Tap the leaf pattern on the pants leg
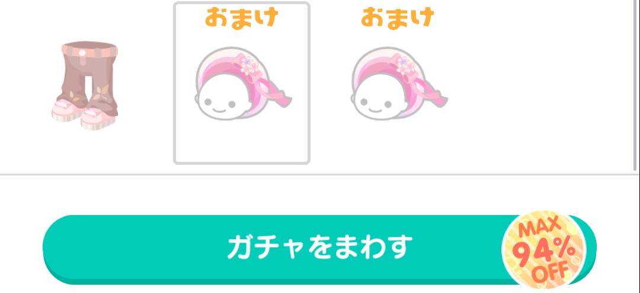The height and width of the screenshot is (293, 640). [x=102, y=92]
